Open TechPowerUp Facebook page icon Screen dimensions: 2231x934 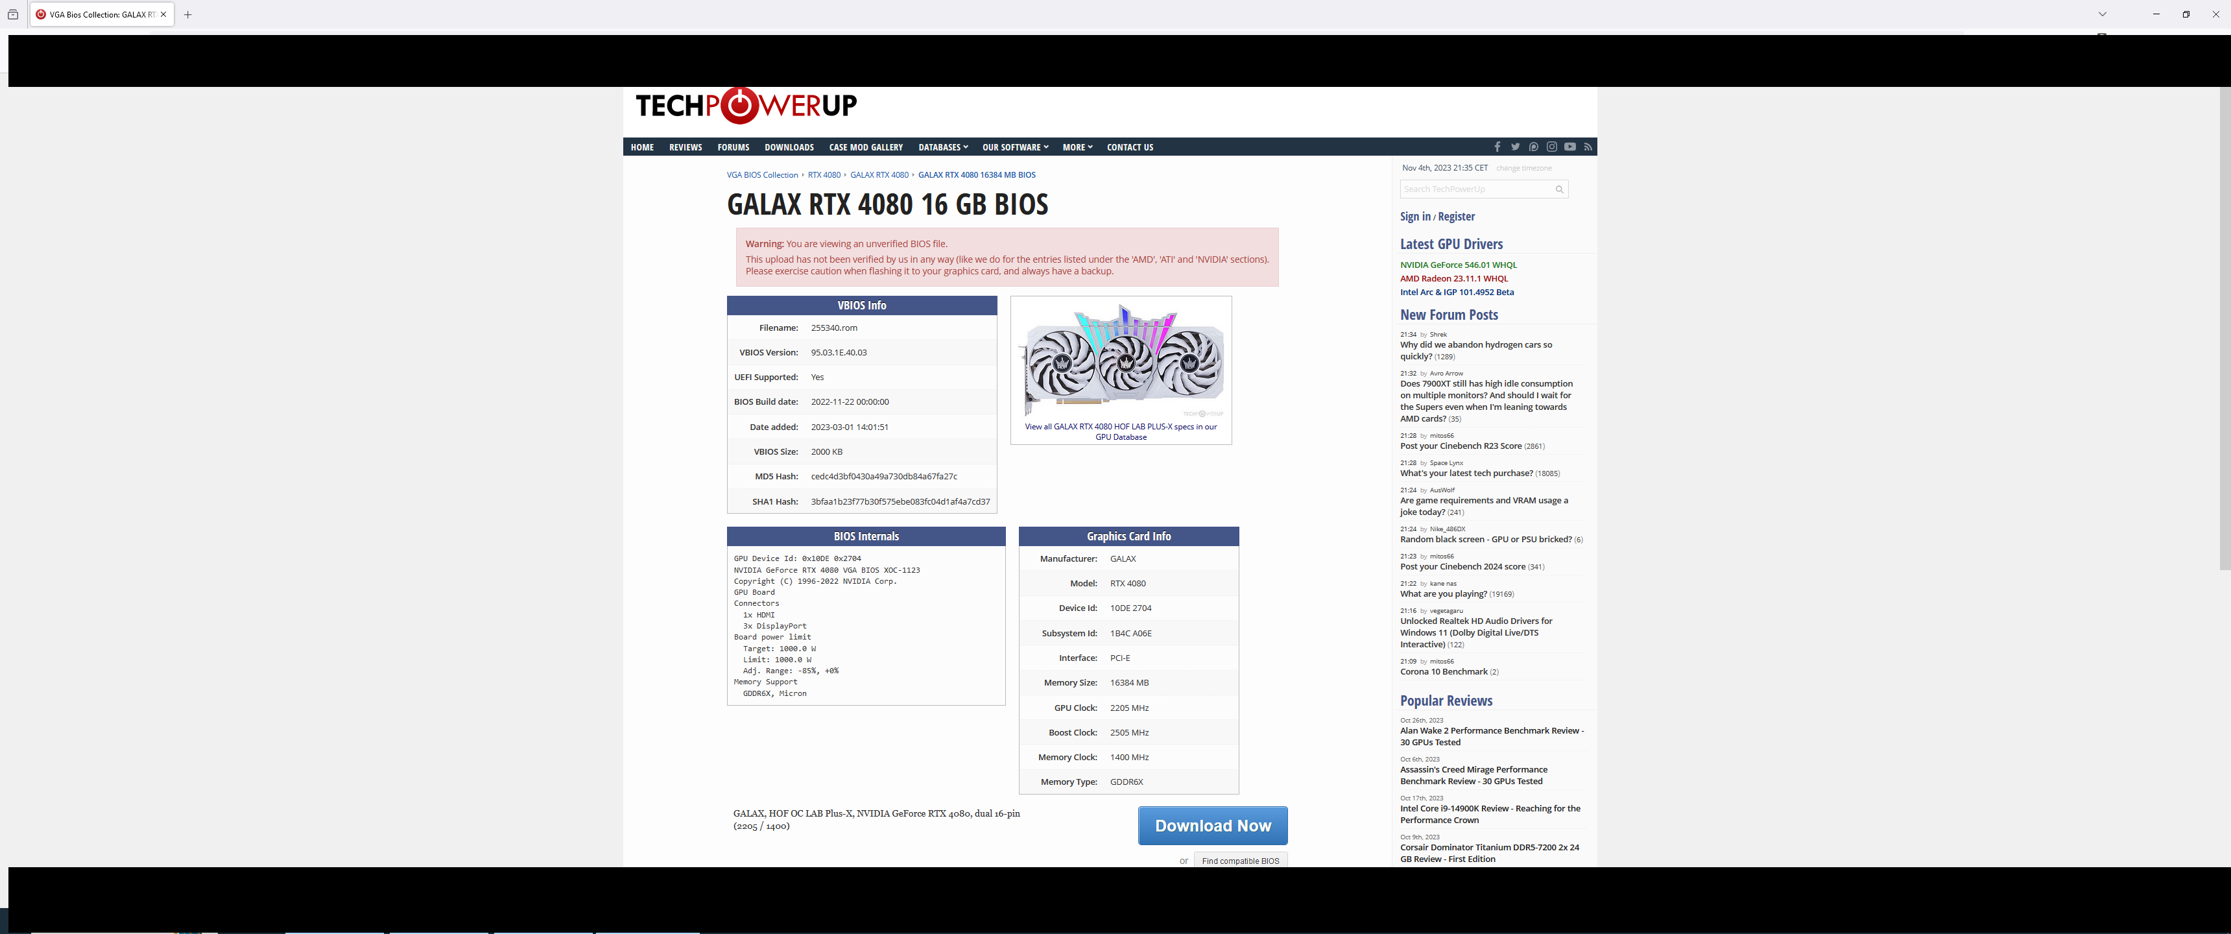tap(1497, 147)
